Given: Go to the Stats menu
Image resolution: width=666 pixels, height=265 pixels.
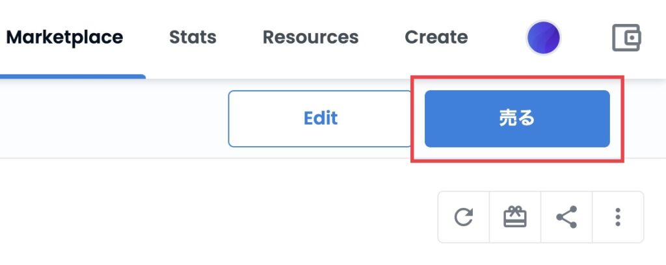Looking at the screenshot, I should pos(193,37).
